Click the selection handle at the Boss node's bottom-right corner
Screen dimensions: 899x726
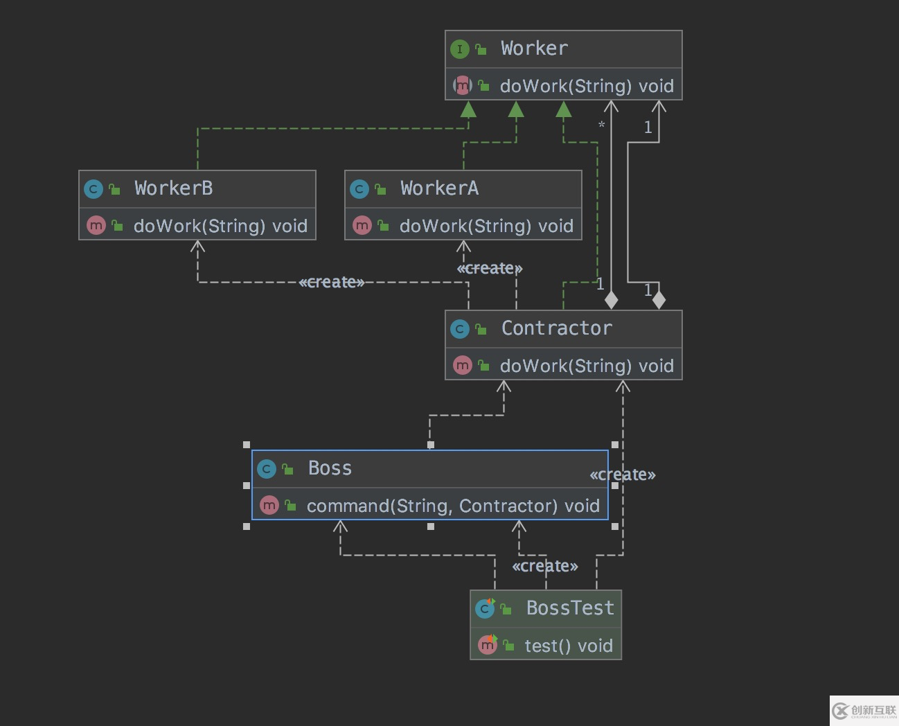[615, 526]
